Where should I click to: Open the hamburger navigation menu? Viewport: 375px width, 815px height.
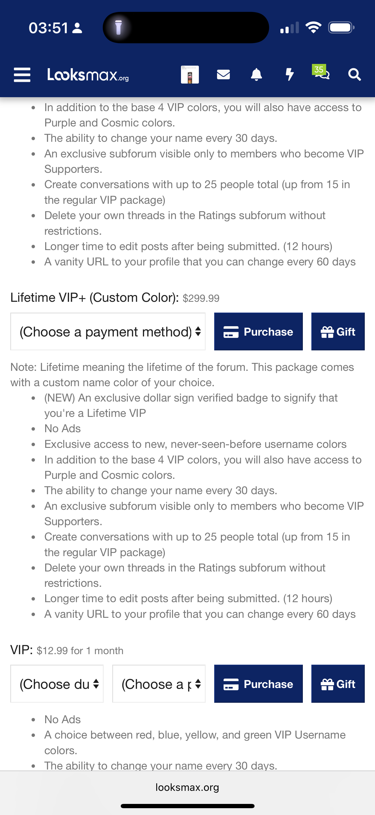22,75
